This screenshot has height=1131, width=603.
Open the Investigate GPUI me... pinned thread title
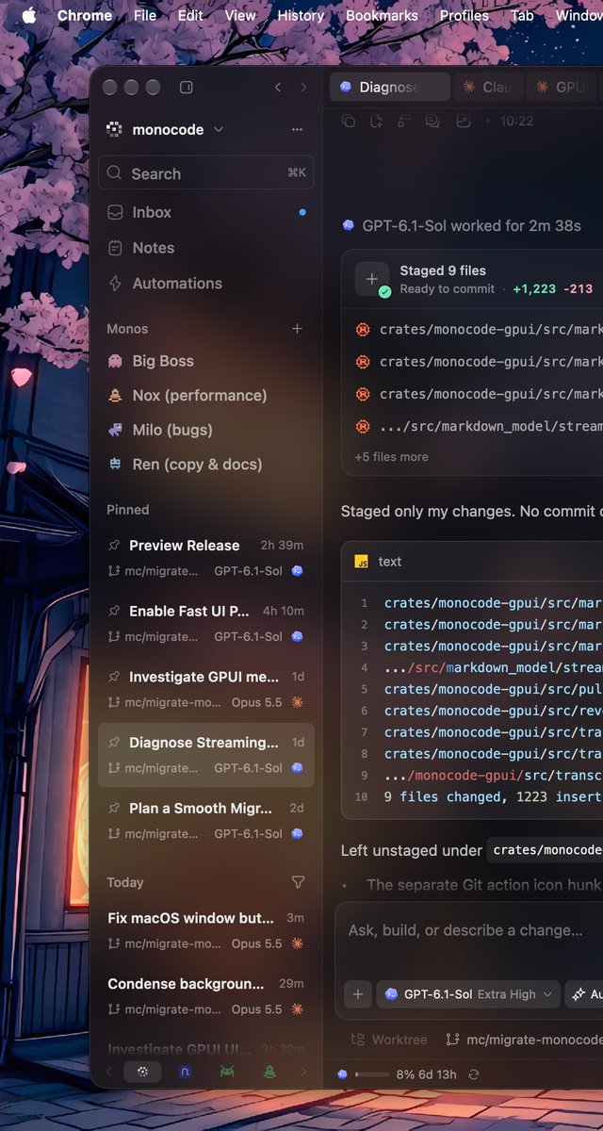click(204, 677)
